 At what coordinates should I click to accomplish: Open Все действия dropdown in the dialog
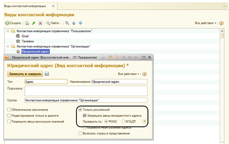(x=129, y=74)
